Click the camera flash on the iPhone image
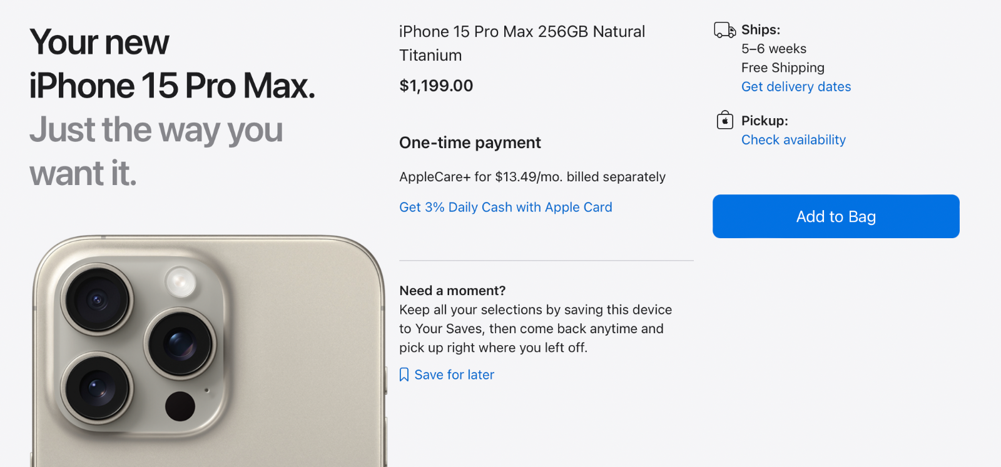1001x467 pixels. pos(181,281)
